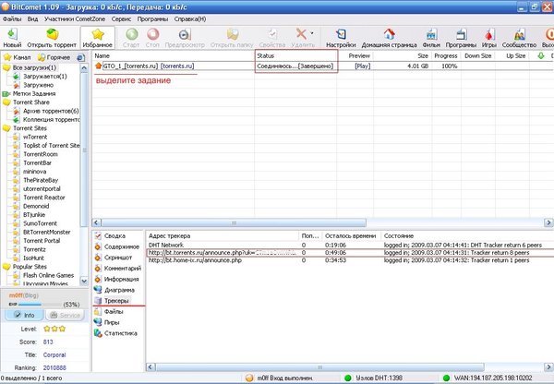
Task: Open the Комментарий panel
Action: click(122, 269)
